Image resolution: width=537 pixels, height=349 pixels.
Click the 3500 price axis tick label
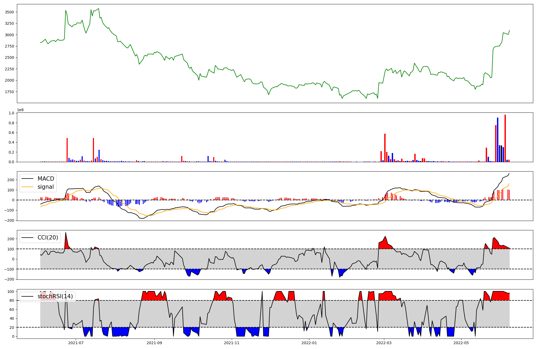pos(9,12)
